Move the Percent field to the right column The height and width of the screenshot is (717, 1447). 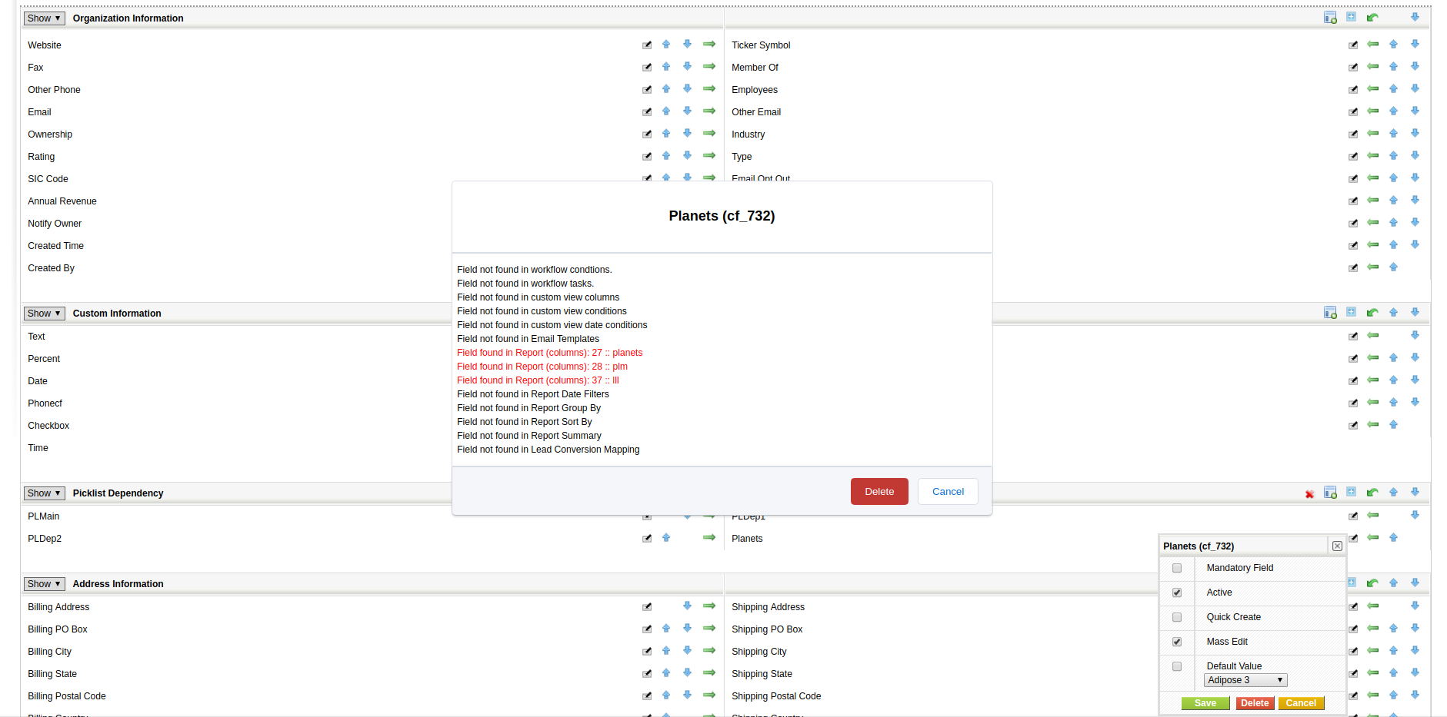(x=708, y=358)
